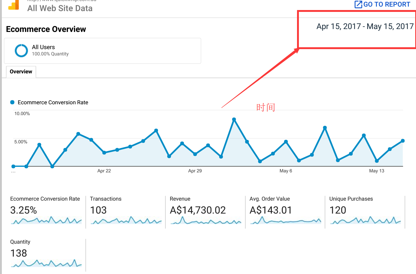Click the Revenue metric label
Screen dimensions: 416x274
point(180,199)
